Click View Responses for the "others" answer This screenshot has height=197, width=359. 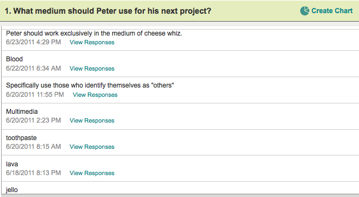(95, 95)
